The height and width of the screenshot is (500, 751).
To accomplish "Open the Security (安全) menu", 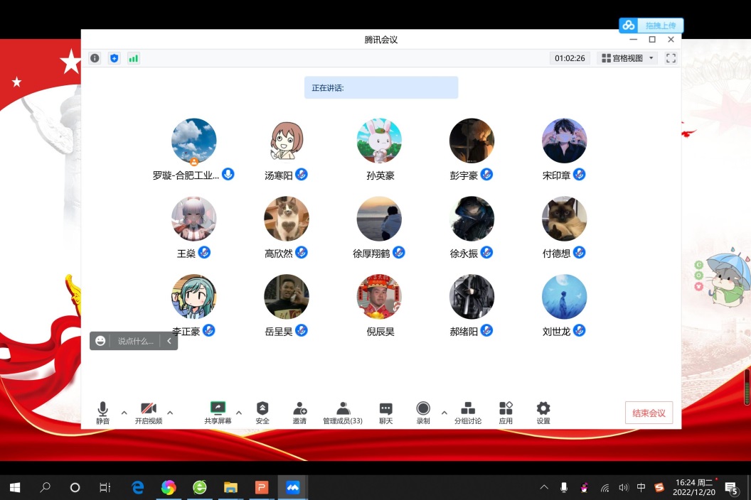I will click(x=262, y=412).
